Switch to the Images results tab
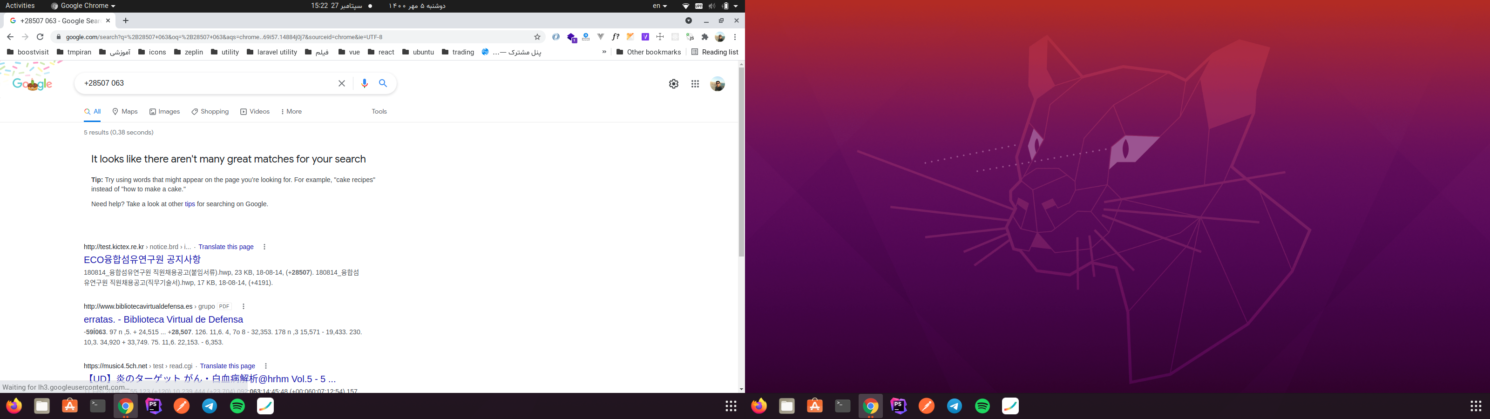The height and width of the screenshot is (419, 1490). (x=164, y=112)
